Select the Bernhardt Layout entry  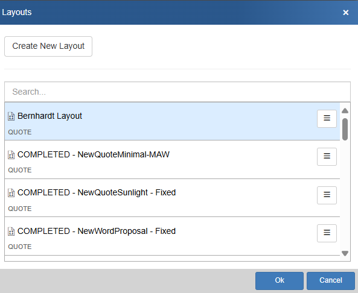tap(172, 121)
